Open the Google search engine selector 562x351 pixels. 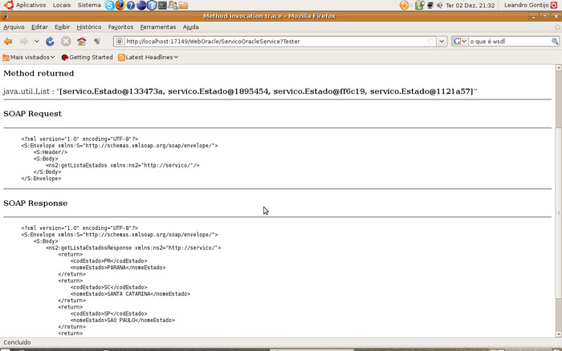pos(459,42)
